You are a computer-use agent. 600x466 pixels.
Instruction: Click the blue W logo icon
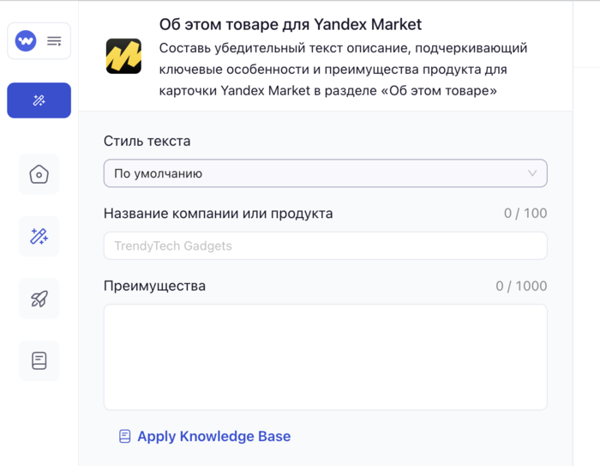(26, 41)
